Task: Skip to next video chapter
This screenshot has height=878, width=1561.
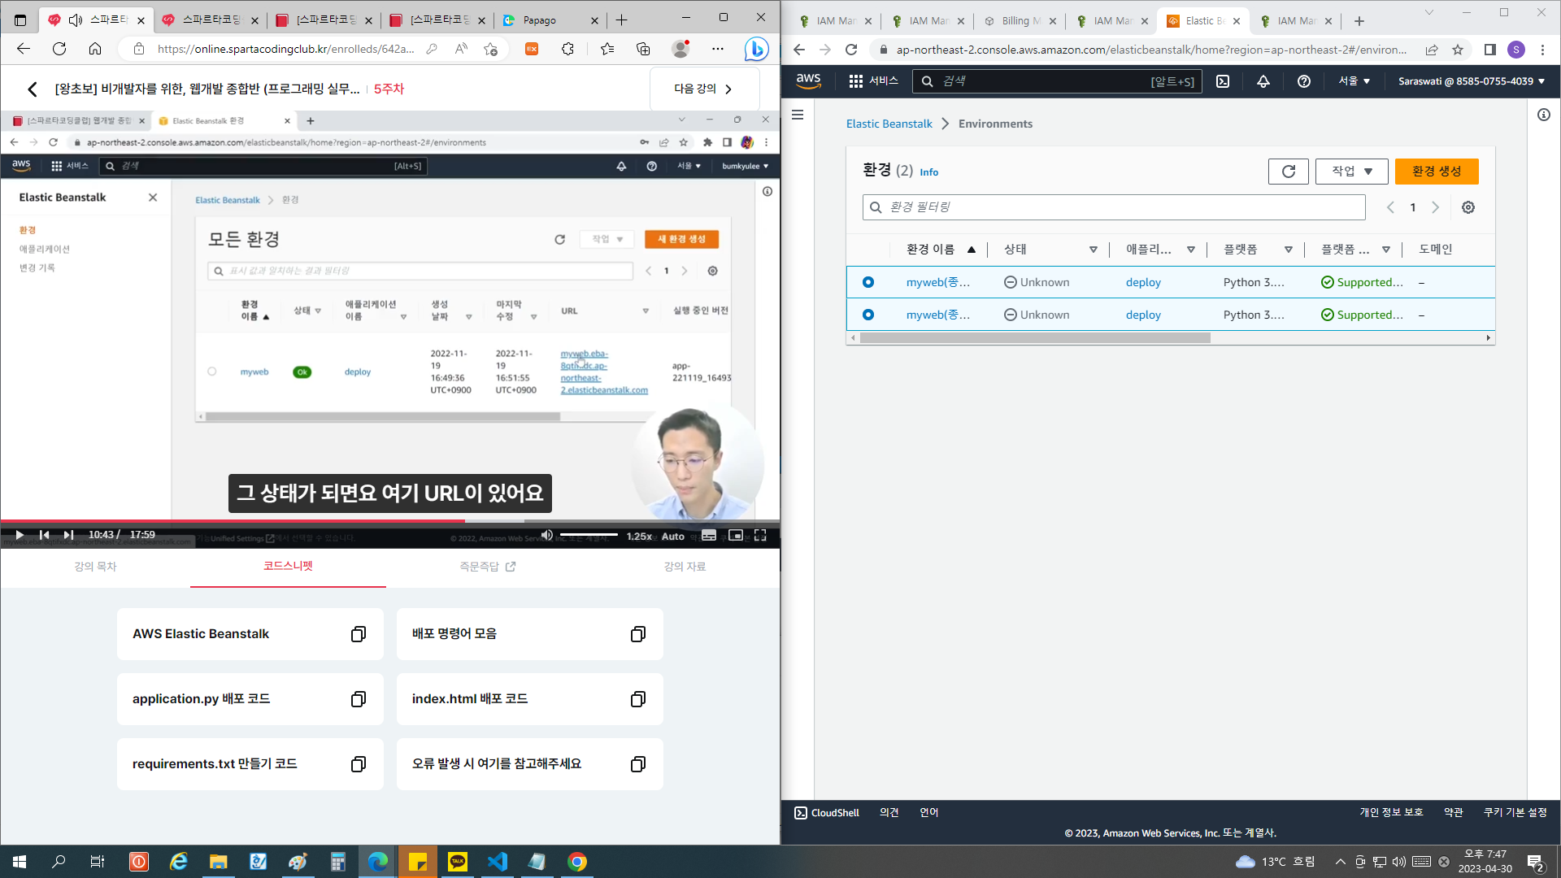Action: 68,535
